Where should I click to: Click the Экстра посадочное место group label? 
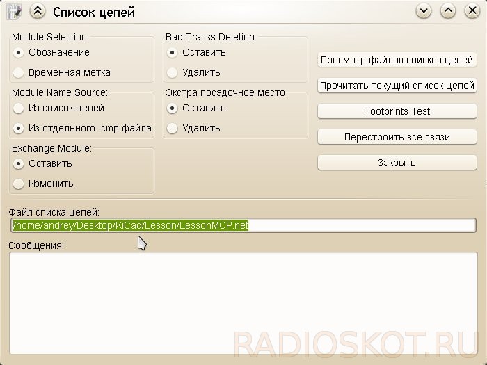point(225,92)
